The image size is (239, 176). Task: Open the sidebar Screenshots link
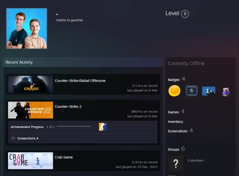[x=178, y=131]
